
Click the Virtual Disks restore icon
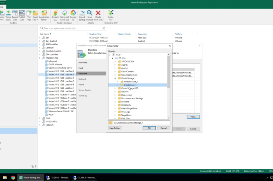[x=8, y=15]
